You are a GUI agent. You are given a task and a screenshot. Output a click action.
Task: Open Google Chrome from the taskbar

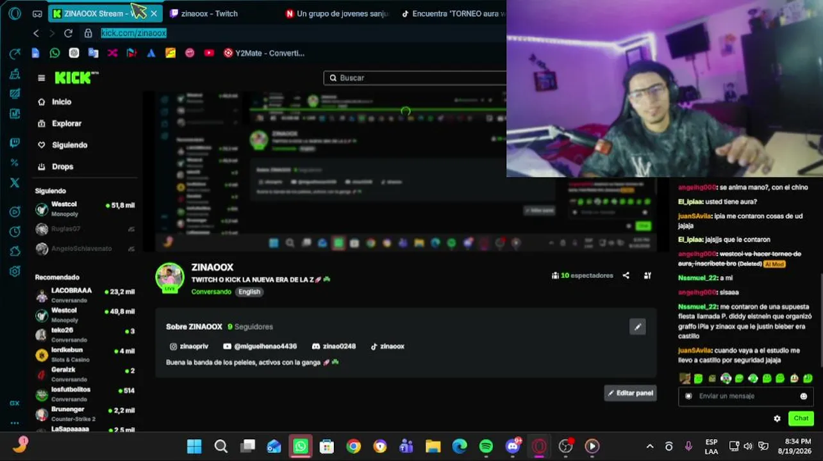click(x=353, y=446)
